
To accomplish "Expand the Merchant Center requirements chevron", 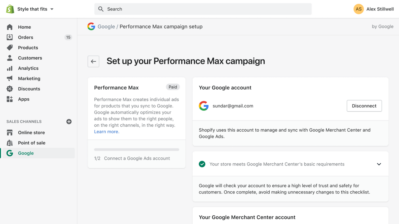I will 379,164.
